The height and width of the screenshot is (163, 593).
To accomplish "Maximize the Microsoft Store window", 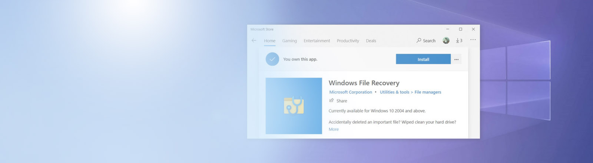I will (x=460, y=29).
